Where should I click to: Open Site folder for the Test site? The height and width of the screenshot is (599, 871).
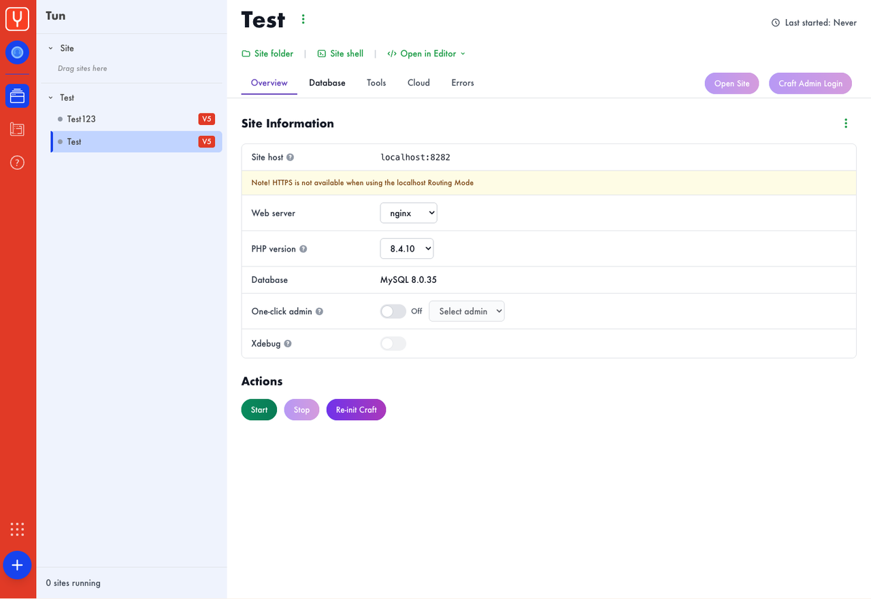[267, 53]
